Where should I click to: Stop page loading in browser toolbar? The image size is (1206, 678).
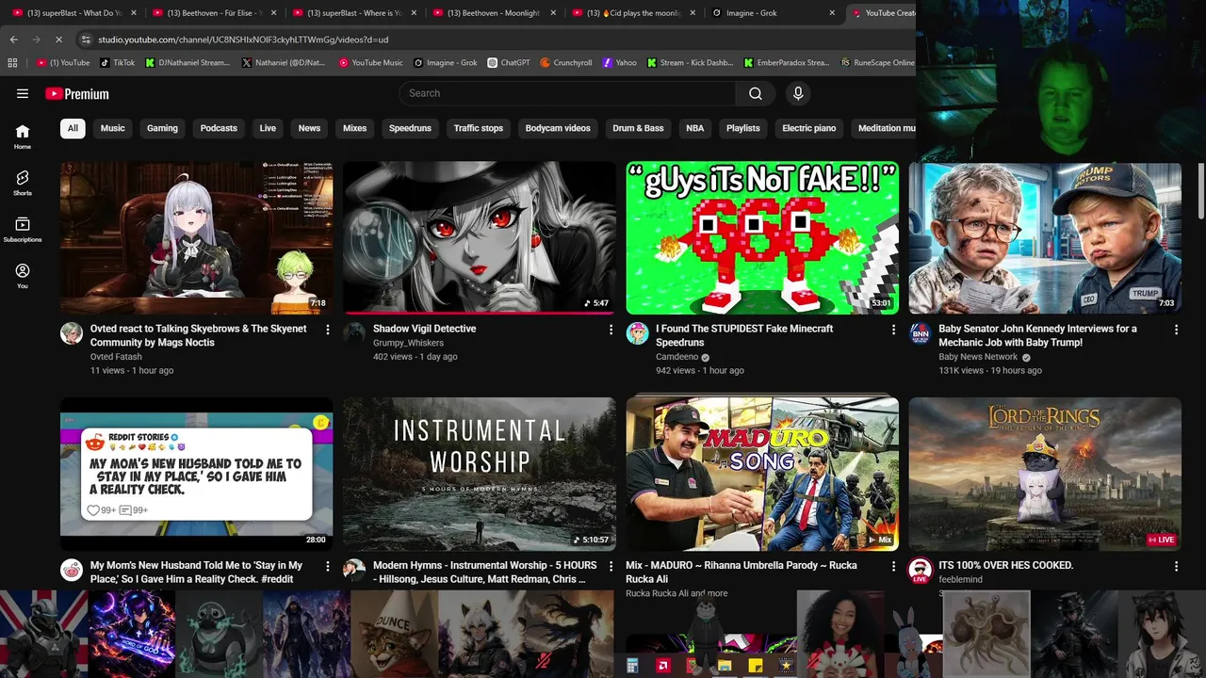58,40
